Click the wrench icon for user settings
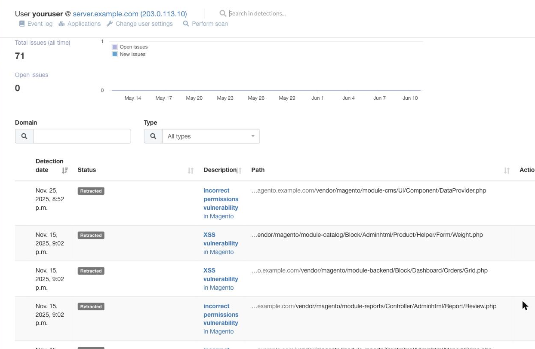Screen dimensions: 535x349 (110, 24)
